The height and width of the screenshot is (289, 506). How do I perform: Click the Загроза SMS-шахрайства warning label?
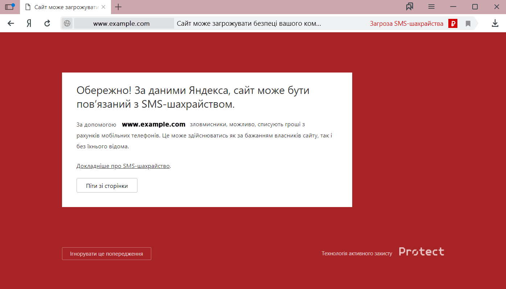pyautogui.click(x=407, y=24)
